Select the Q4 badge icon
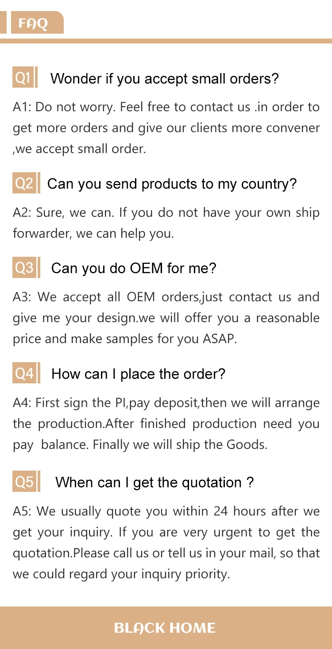The height and width of the screenshot is (649, 332). [x=23, y=373]
